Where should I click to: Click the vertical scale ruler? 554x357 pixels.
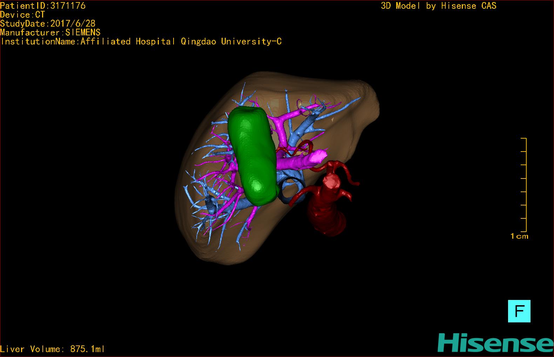524,185
